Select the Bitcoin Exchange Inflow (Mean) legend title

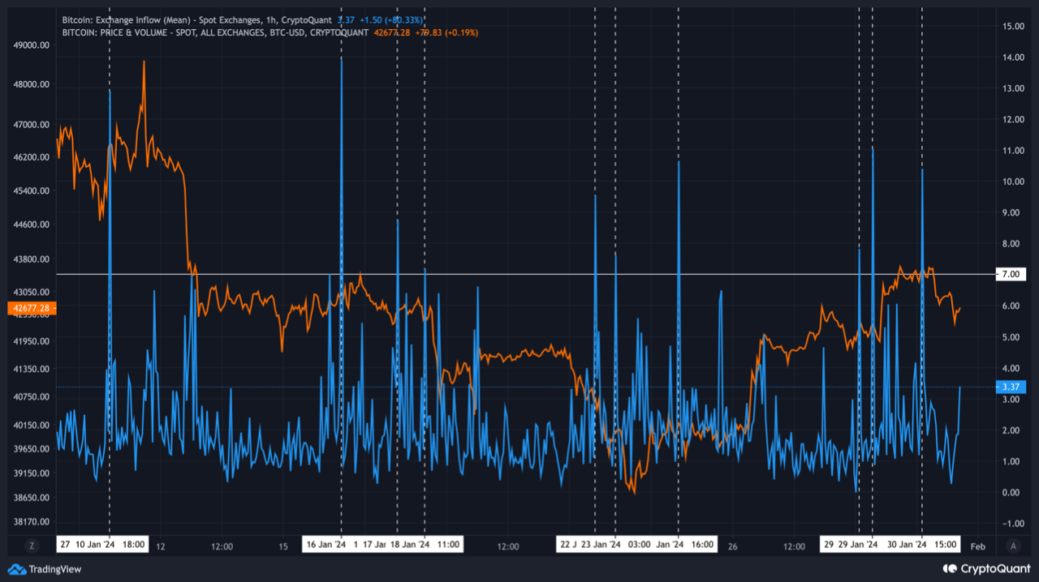click(197, 19)
